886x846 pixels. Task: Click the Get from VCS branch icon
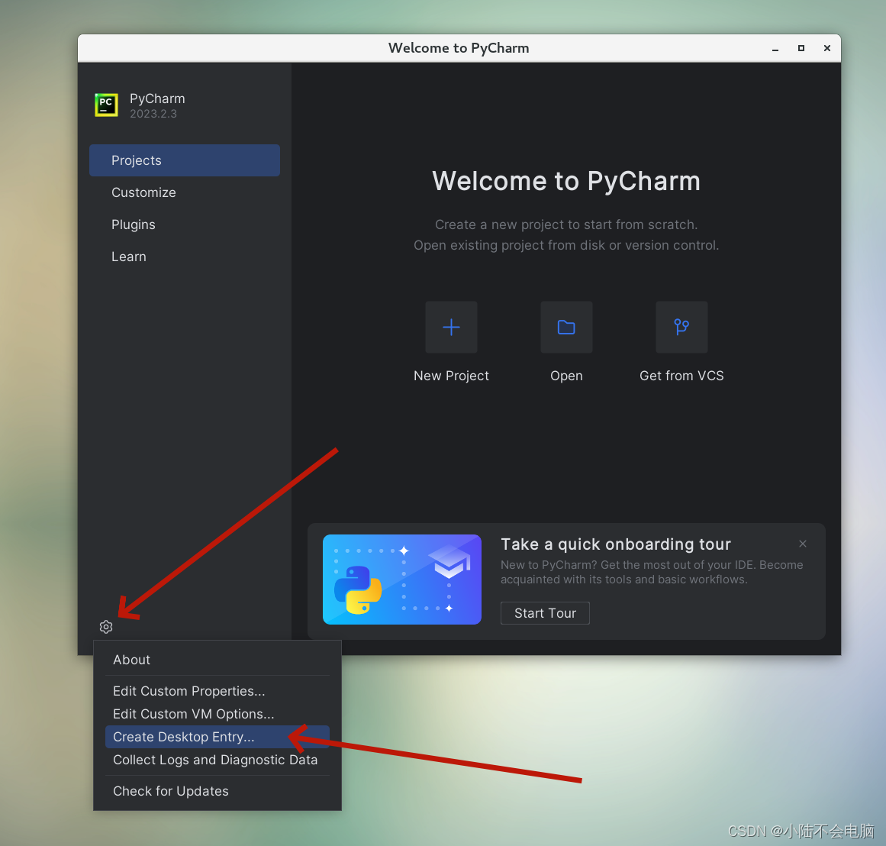click(x=681, y=327)
